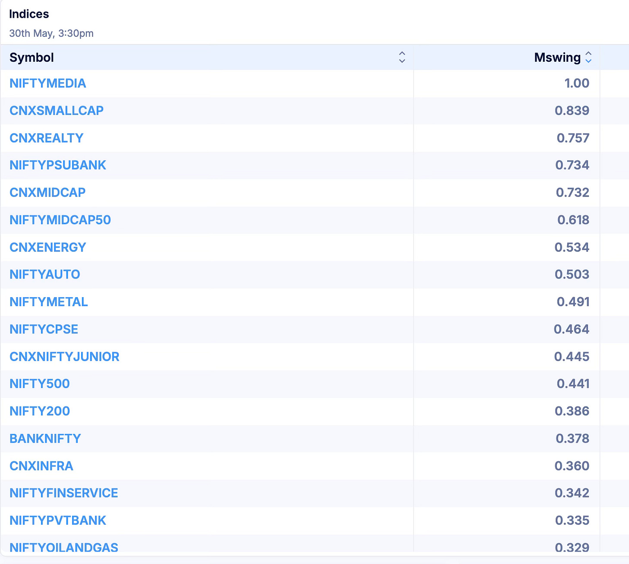Select the Mswing value 0.360
Screen dimensions: 629x564
coord(572,466)
